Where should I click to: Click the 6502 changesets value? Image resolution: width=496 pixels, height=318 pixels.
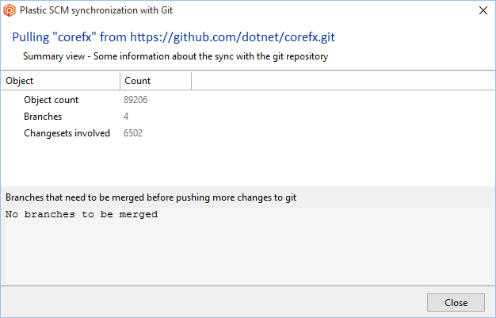point(133,133)
